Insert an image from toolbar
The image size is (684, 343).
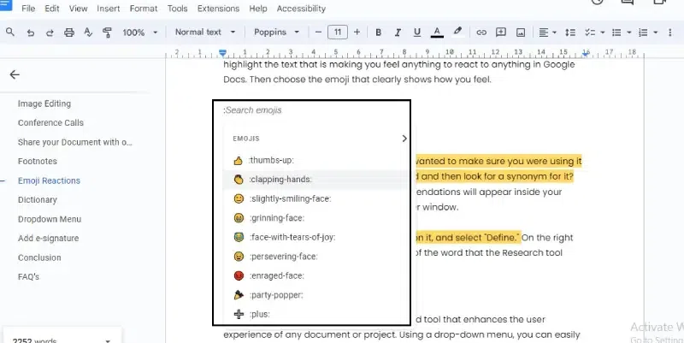521,33
